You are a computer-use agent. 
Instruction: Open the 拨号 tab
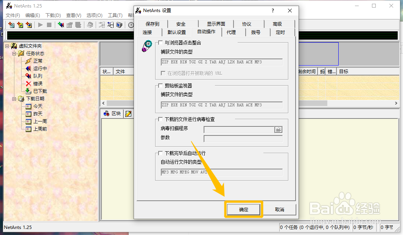point(256,32)
